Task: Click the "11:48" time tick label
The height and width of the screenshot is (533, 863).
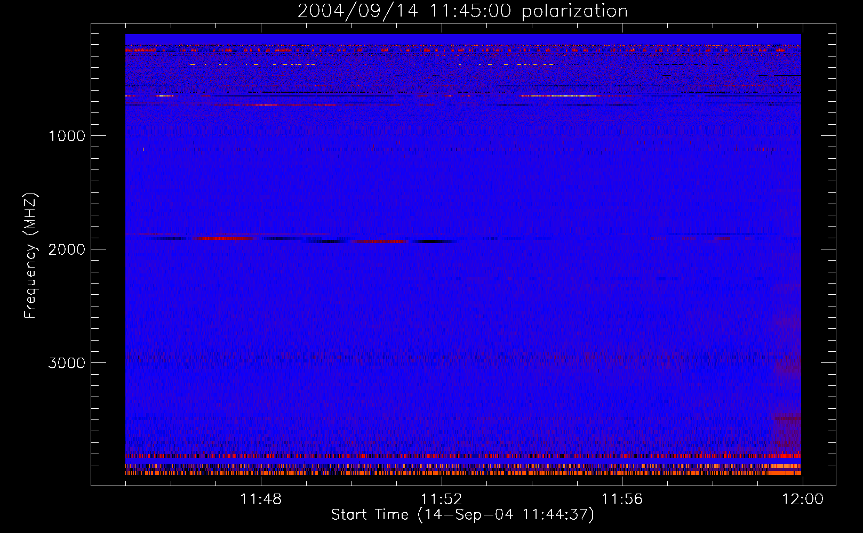Action: tap(261, 499)
